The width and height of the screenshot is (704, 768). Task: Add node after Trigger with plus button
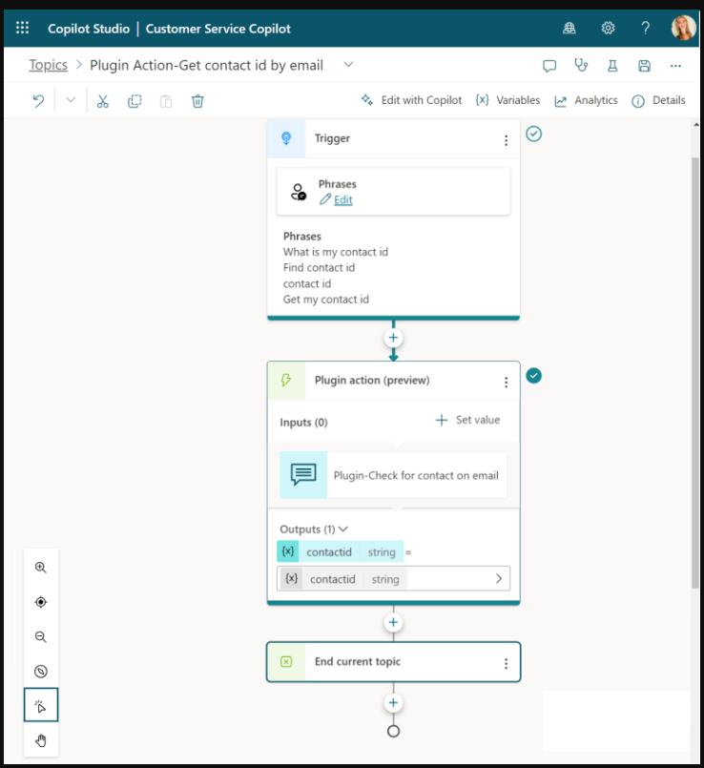pos(393,338)
